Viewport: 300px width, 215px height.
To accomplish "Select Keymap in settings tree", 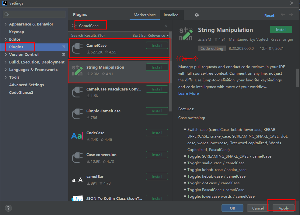I will [x=16, y=32].
